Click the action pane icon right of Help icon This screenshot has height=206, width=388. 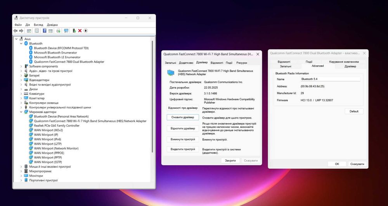(50, 31)
